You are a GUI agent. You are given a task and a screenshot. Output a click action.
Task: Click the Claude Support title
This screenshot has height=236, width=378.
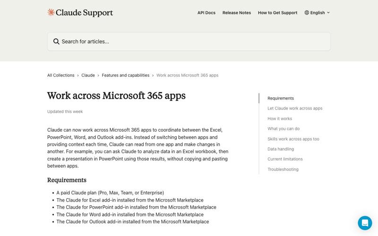point(84,13)
